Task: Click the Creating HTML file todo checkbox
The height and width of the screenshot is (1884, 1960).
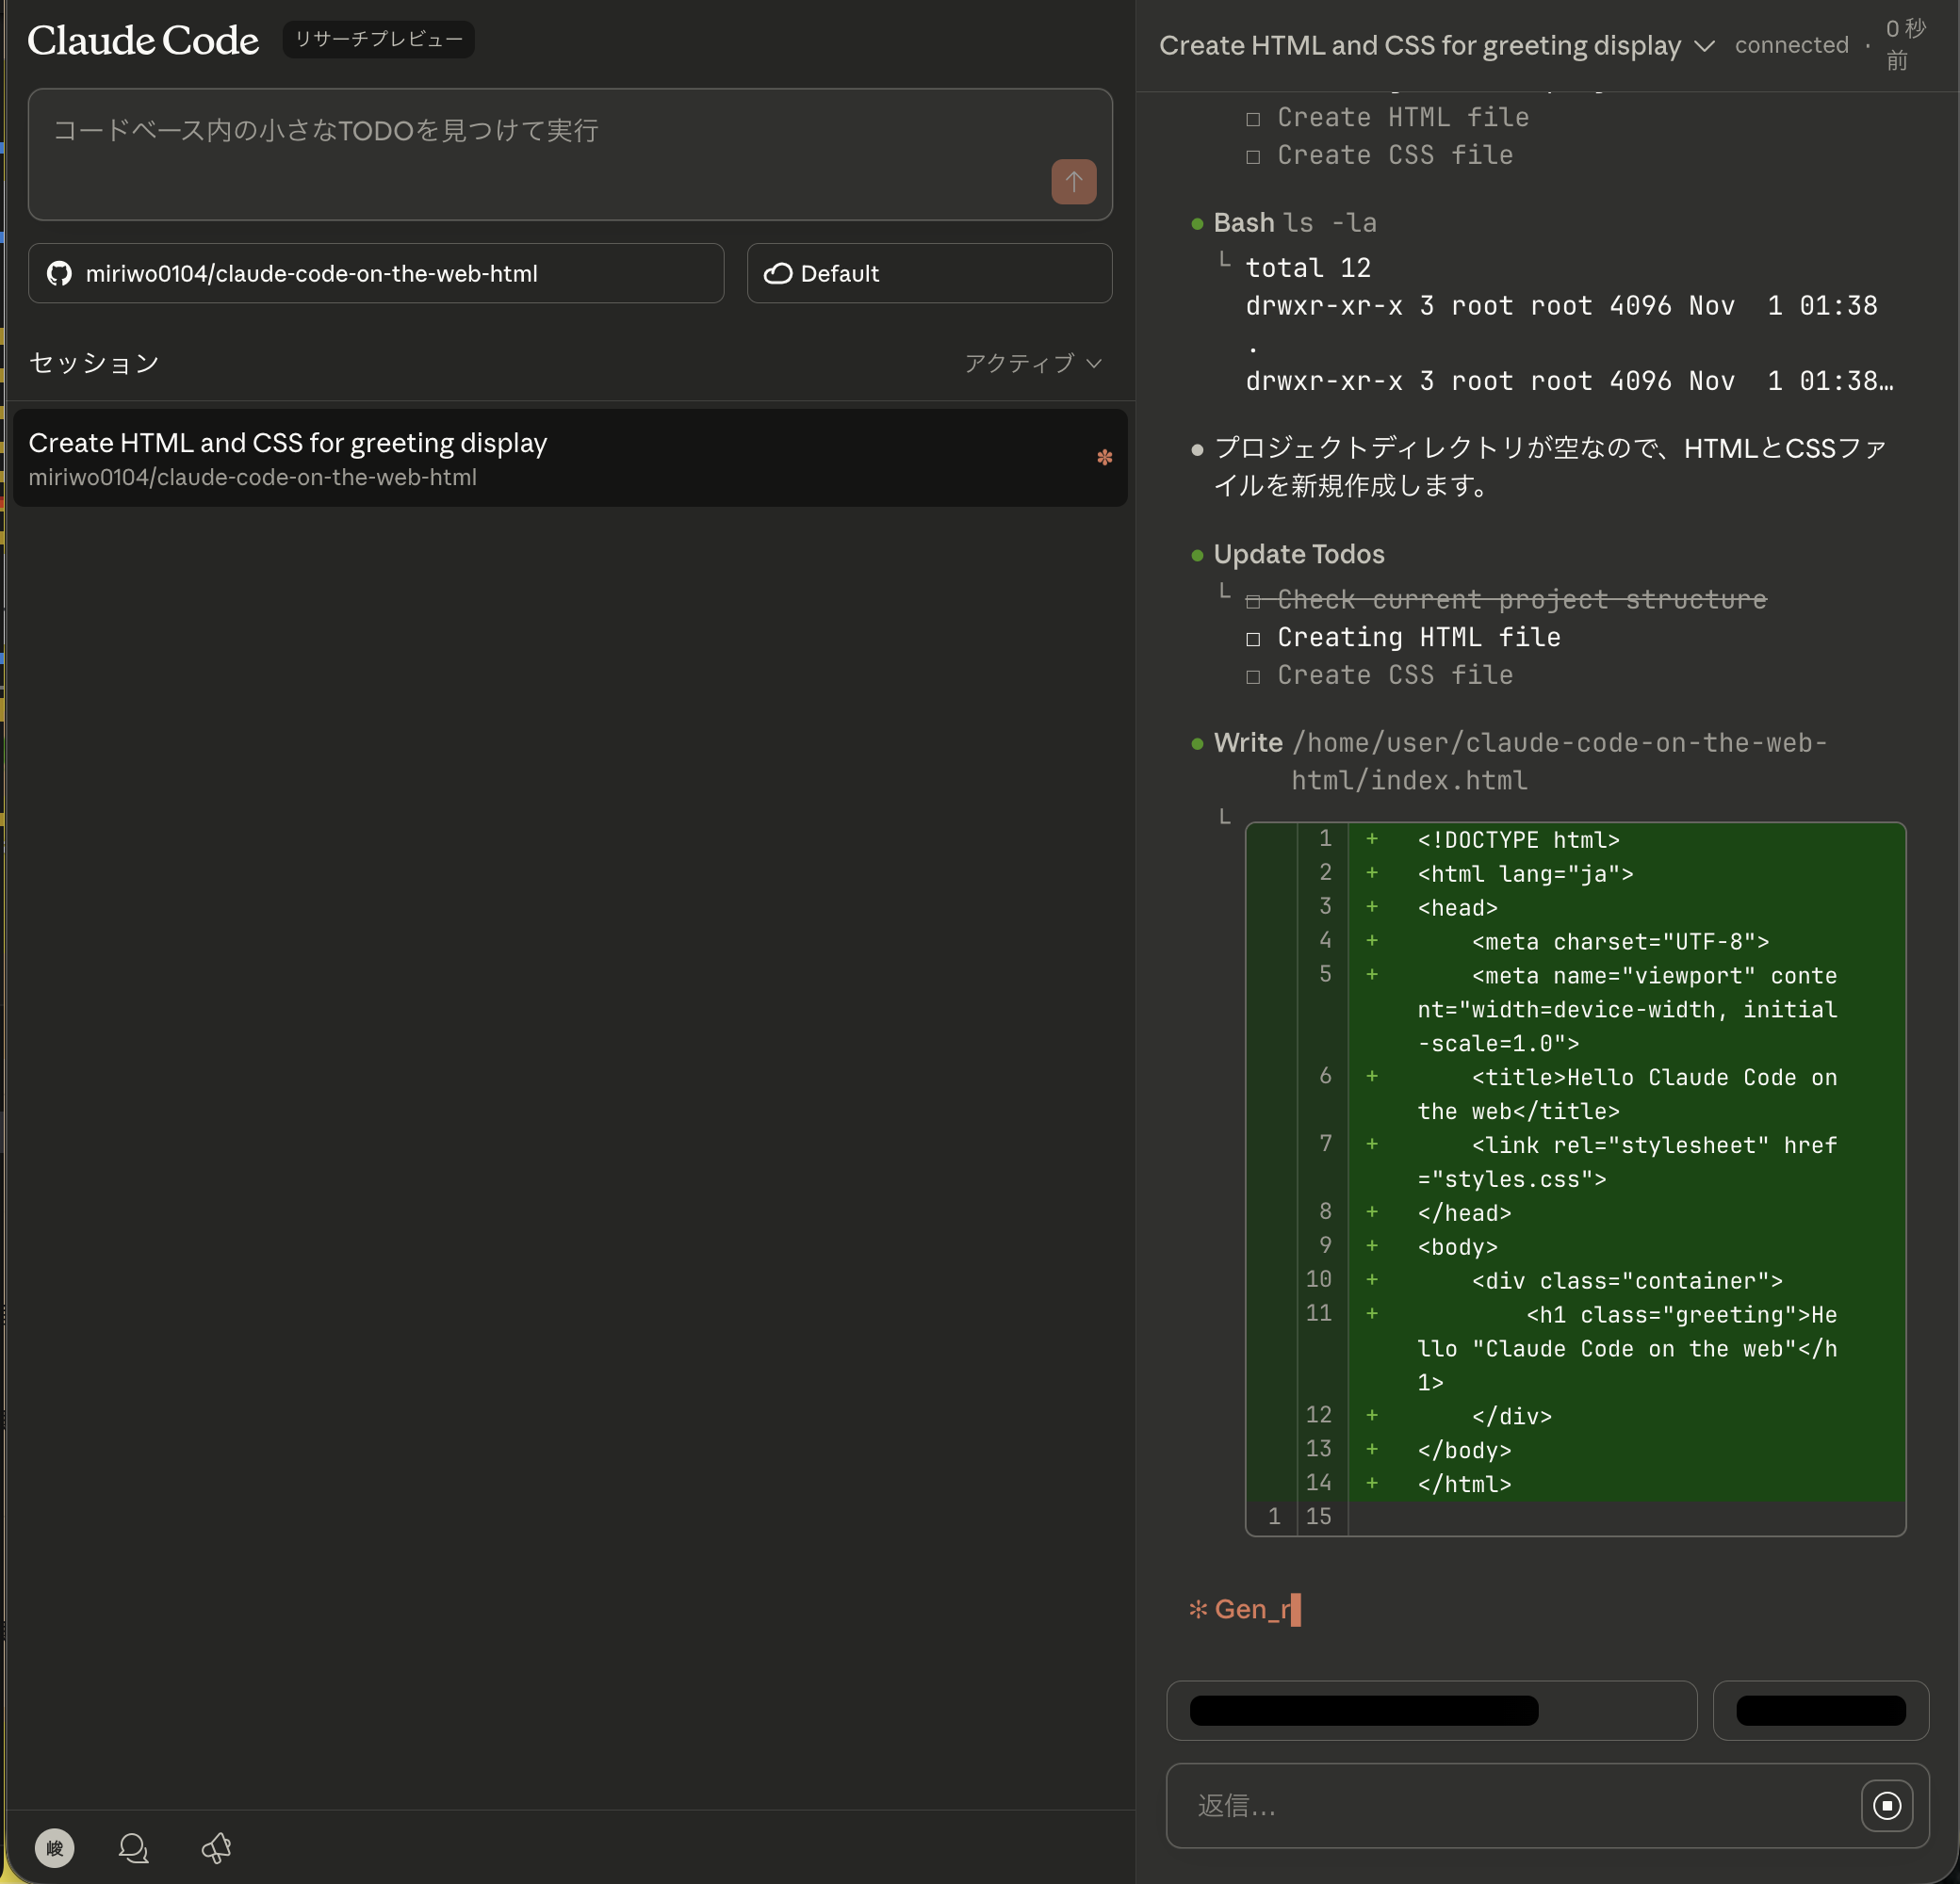Action: click(1253, 638)
